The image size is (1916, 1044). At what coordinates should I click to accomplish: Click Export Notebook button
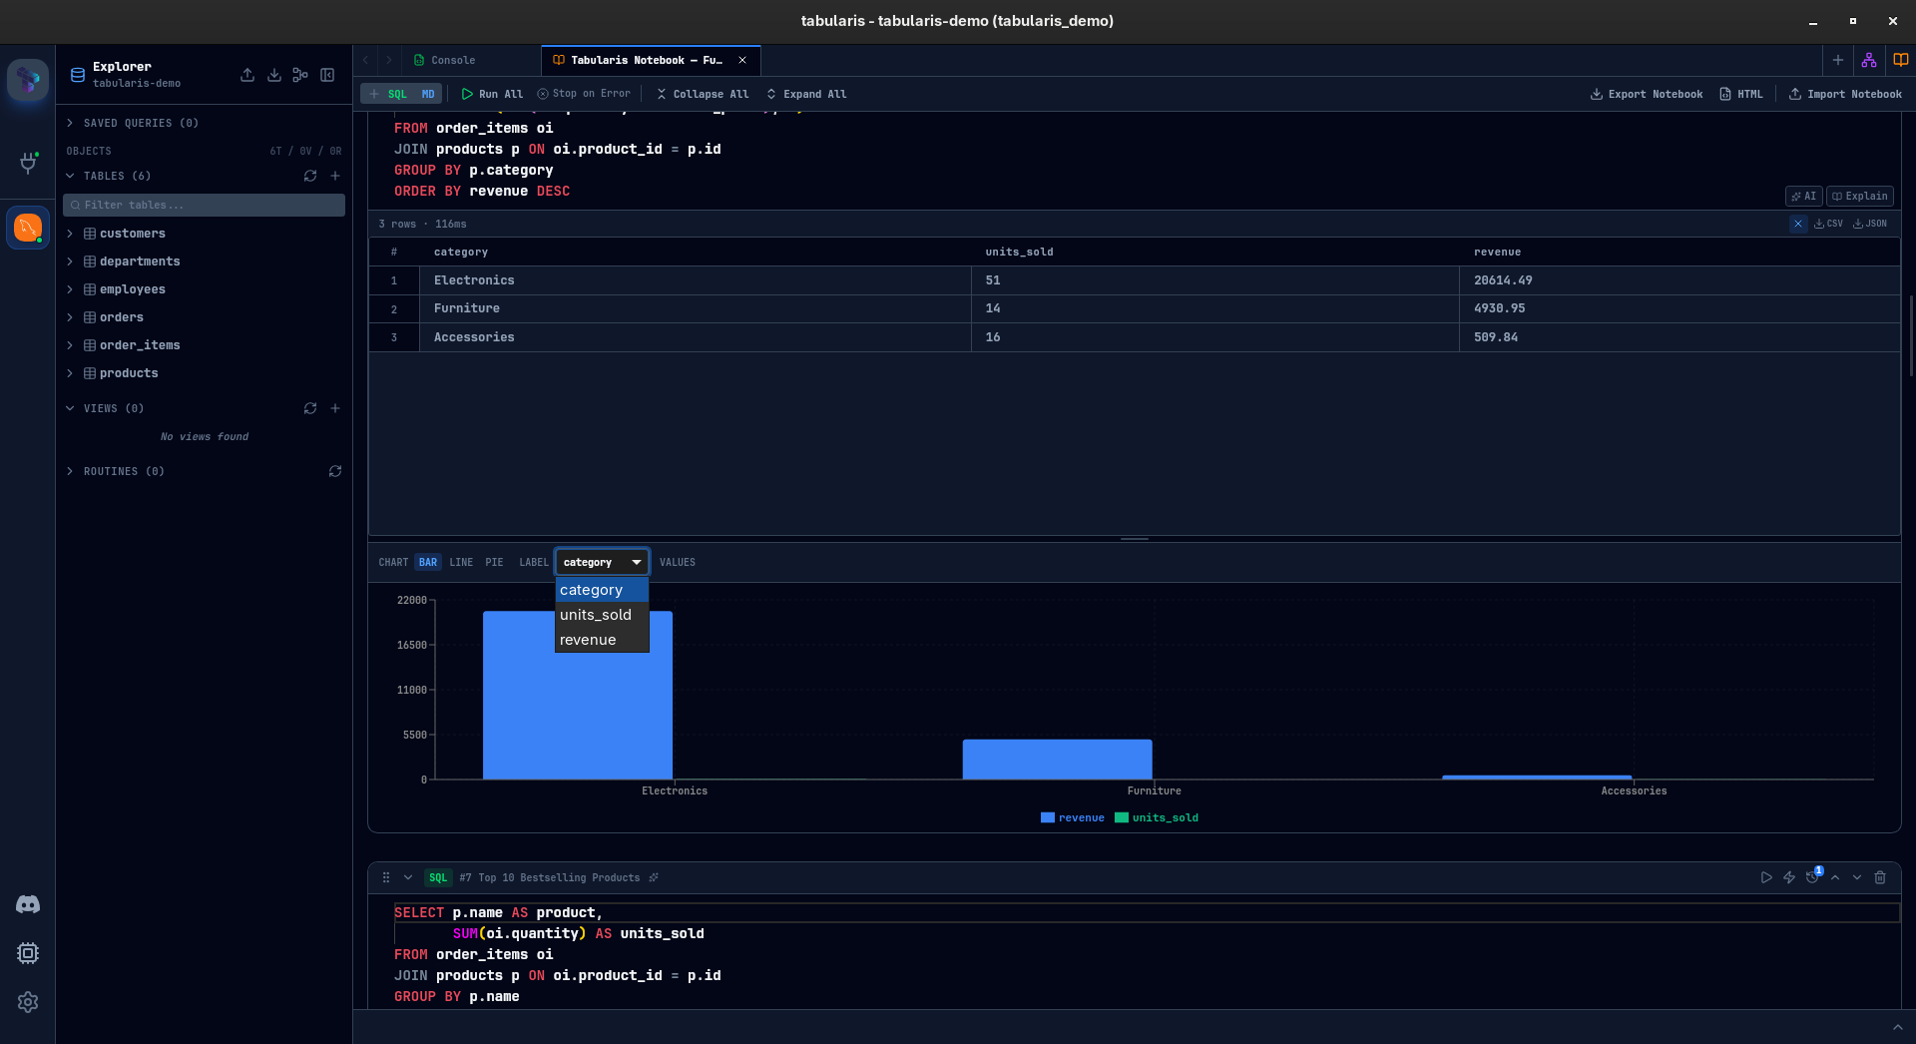point(1647,94)
